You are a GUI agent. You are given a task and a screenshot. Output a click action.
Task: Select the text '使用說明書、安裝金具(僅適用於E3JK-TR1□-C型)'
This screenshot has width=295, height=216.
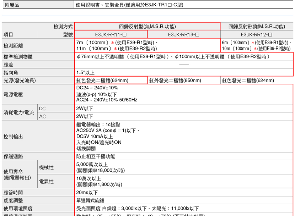(x=129, y=5)
